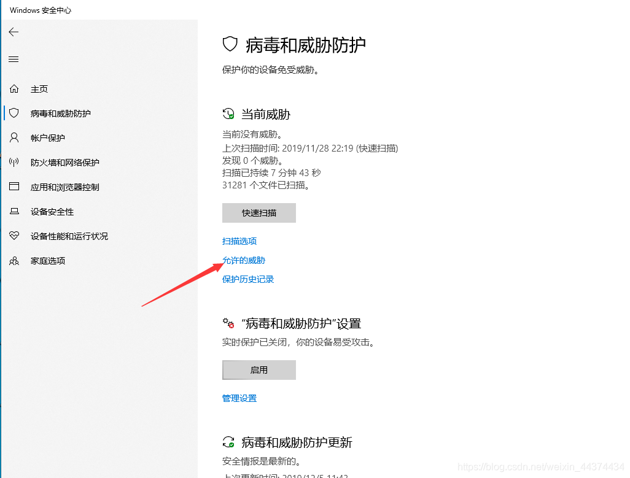This screenshot has width=630, height=478.
Task: Click the text 当前没有威胁。
Action: [x=252, y=134]
